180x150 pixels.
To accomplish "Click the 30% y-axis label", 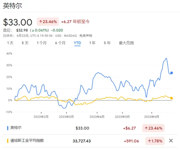I will 9,65.
